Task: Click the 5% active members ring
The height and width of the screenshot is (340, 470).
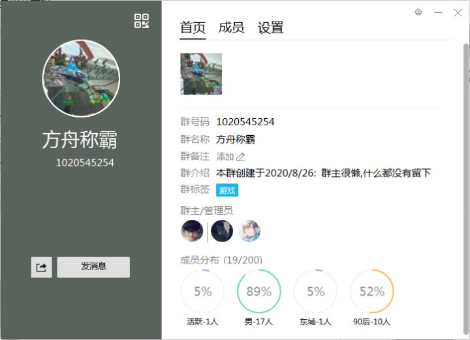Action: click(x=202, y=291)
